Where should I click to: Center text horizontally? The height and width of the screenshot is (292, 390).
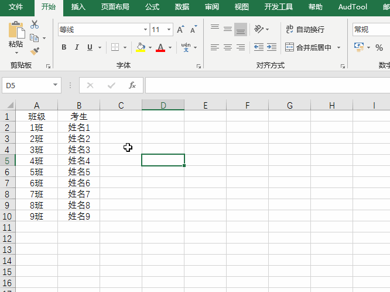click(228, 47)
